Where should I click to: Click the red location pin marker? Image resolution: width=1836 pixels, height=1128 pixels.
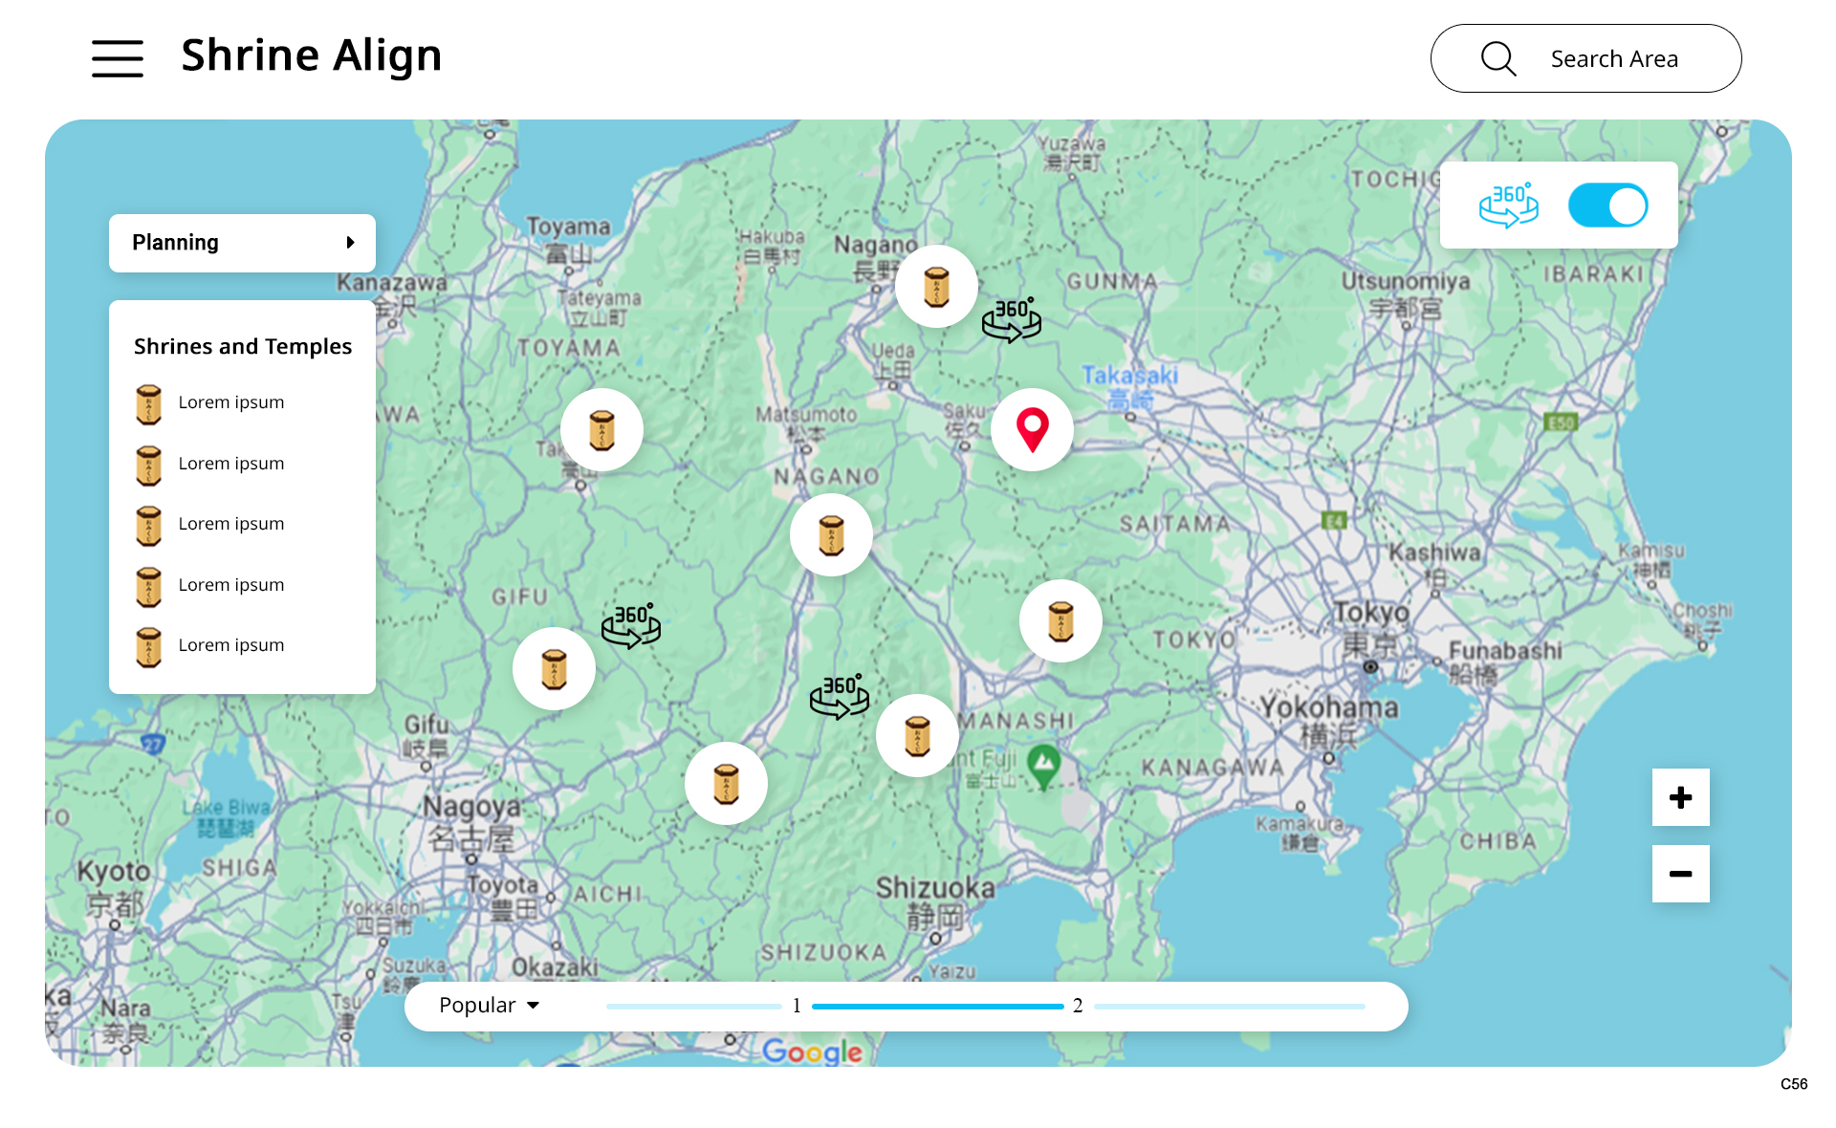click(x=1032, y=429)
